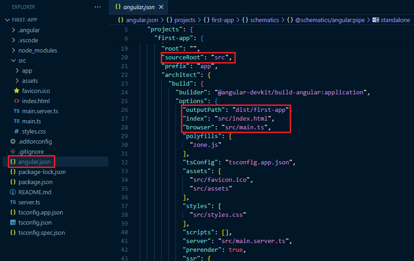
Task: Click the true value of prerender
Action: tap(235, 249)
